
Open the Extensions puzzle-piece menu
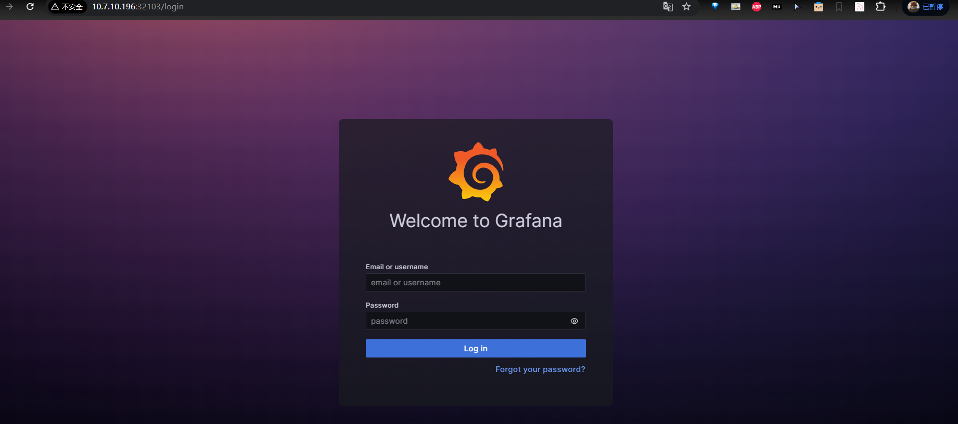(880, 7)
